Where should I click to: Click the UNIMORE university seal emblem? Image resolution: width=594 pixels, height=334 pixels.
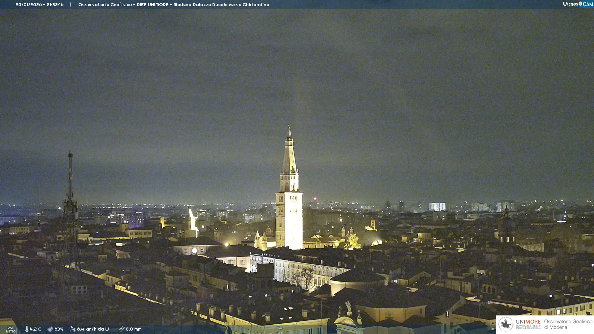(x=506, y=324)
